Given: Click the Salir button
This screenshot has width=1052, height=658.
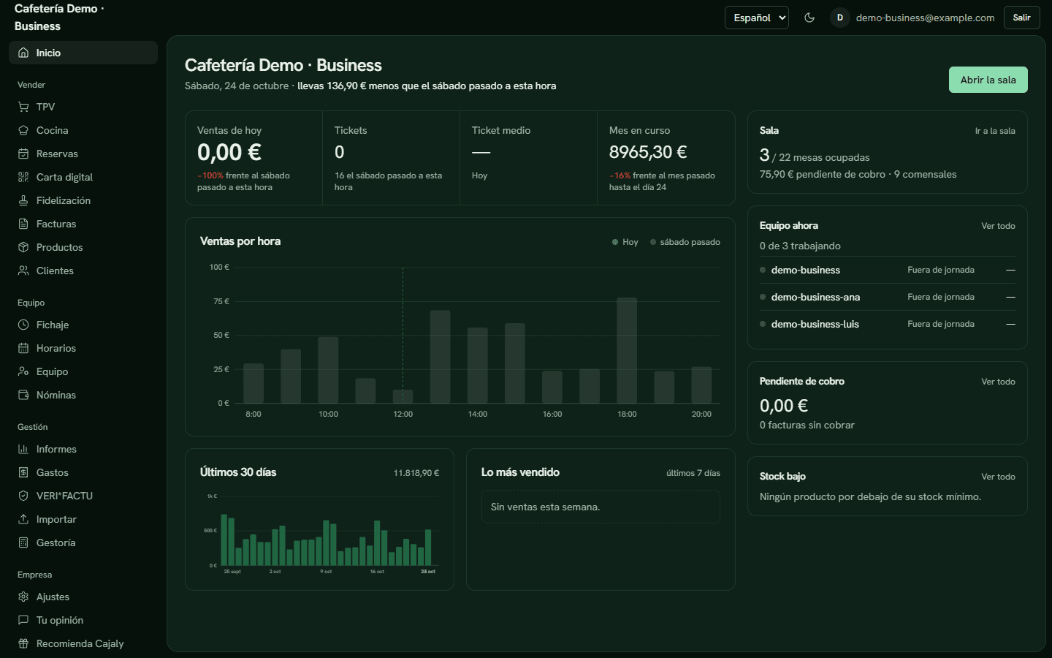Looking at the screenshot, I should click(1022, 18).
